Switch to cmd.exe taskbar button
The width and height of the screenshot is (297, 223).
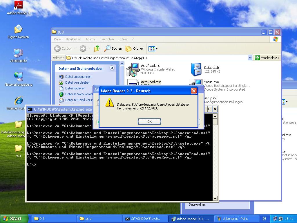(x=145, y=219)
